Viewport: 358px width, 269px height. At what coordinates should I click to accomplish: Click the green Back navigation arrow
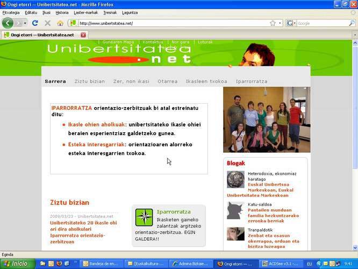pyautogui.click(x=8, y=23)
